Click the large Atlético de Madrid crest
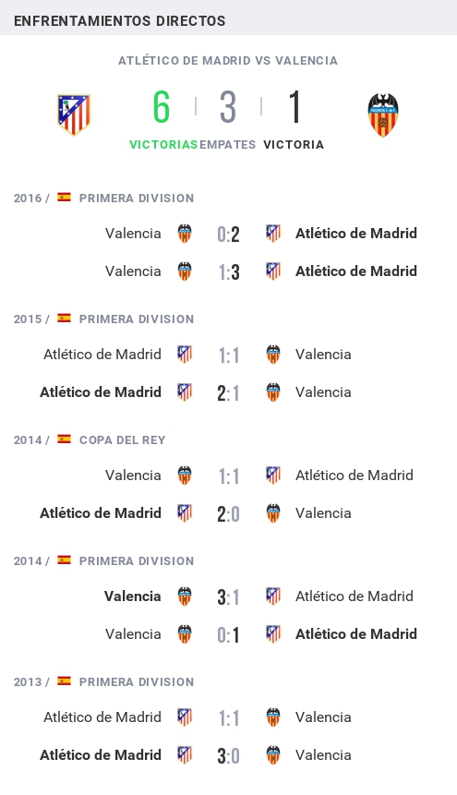 [74, 114]
